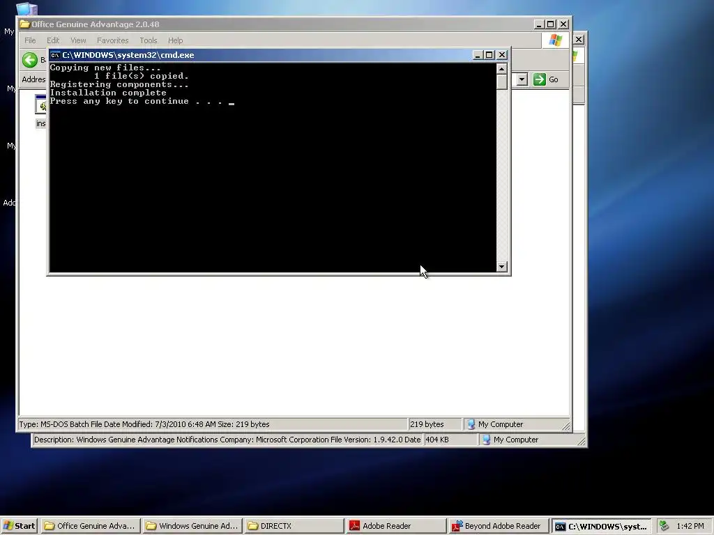The height and width of the screenshot is (535, 714).
Task: Click the My Computer icon in front status bar
Action: tap(471, 424)
